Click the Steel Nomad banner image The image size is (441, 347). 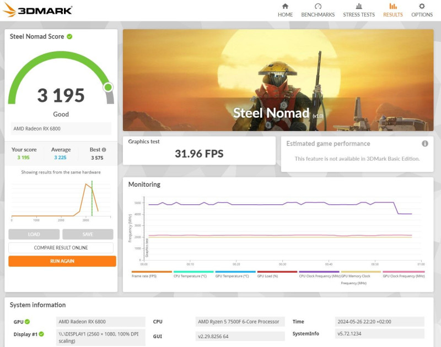[278, 80]
